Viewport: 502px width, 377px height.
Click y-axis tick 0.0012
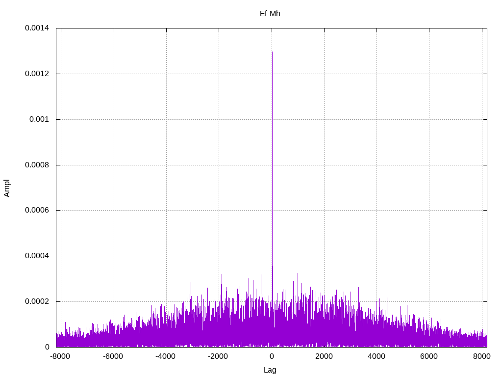coord(37,74)
